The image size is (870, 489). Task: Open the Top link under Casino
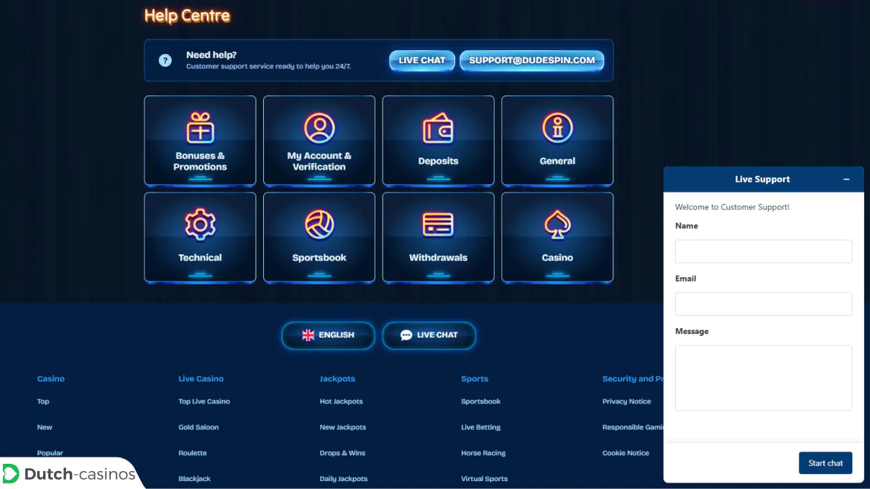[x=43, y=401]
